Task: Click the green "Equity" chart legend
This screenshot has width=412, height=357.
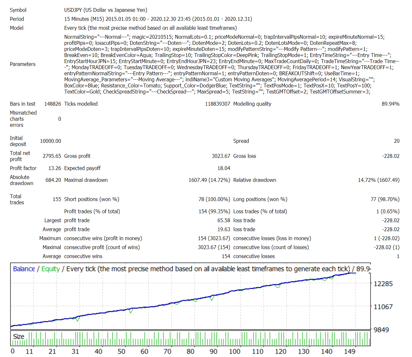Action: (51, 269)
